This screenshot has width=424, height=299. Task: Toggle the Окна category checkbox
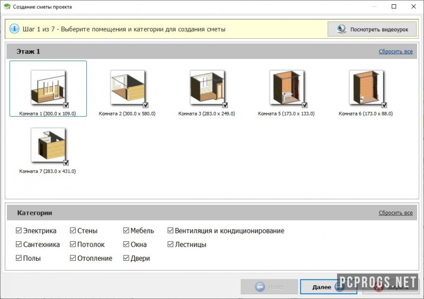pos(126,244)
